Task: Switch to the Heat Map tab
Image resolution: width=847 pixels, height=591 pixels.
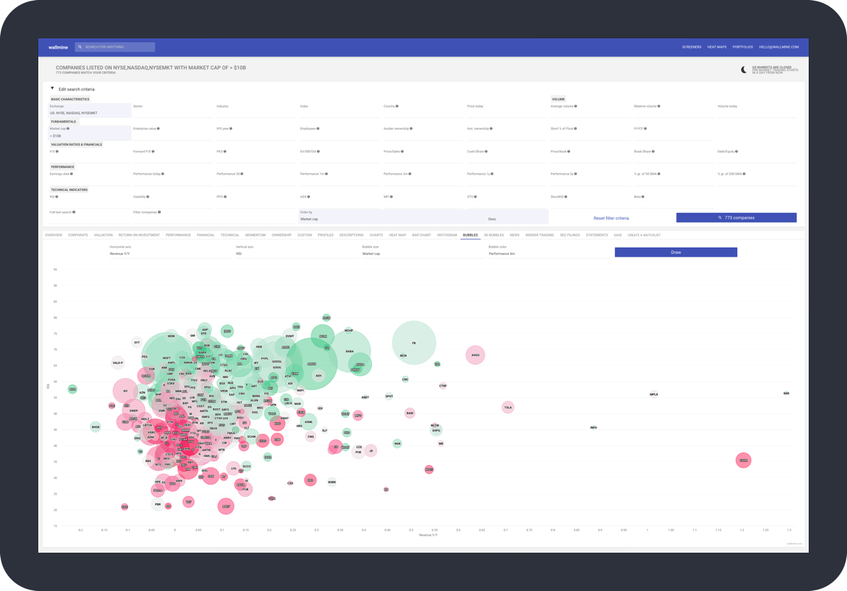Action: pyautogui.click(x=398, y=235)
